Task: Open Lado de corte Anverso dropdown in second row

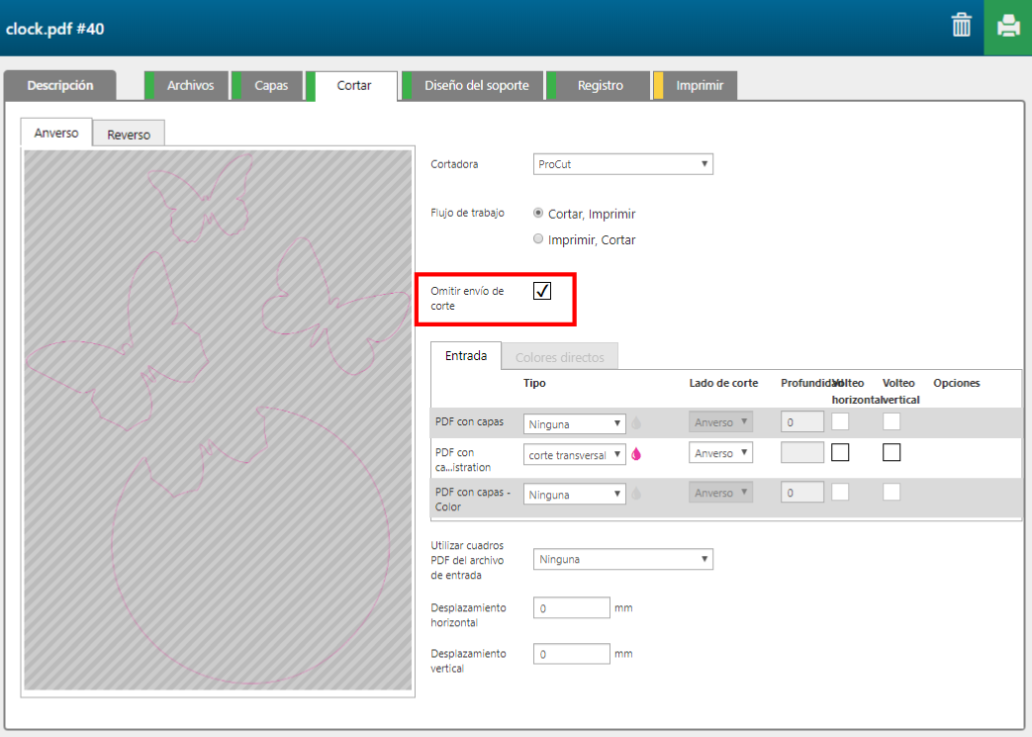Action: tap(720, 453)
